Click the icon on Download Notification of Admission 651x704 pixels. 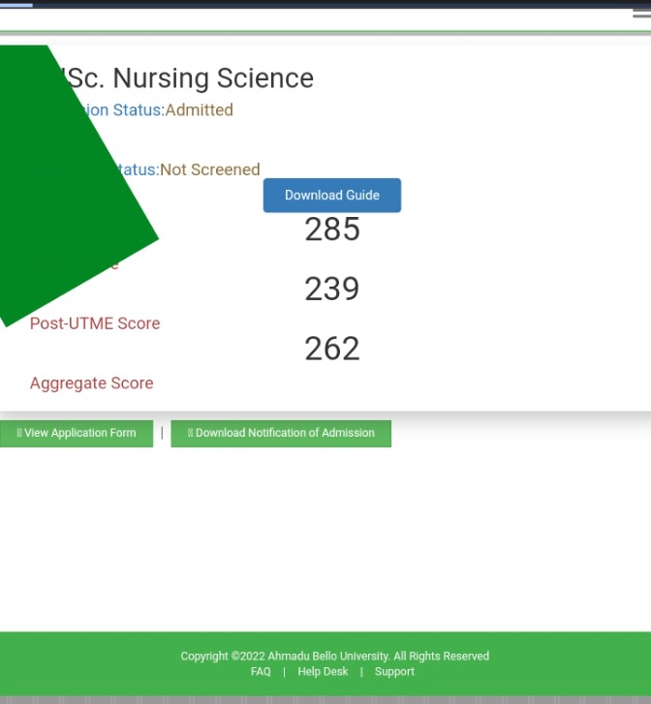coord(190,433)
